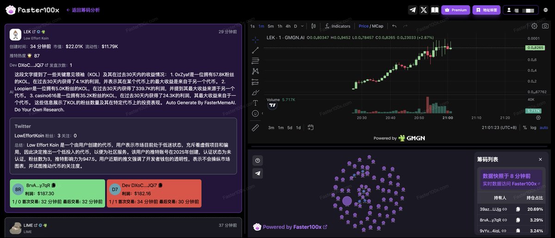Click the LowEffortKoin Twitter handle
The height and width of the screenshot is (238, 555).
coord(29,136)
